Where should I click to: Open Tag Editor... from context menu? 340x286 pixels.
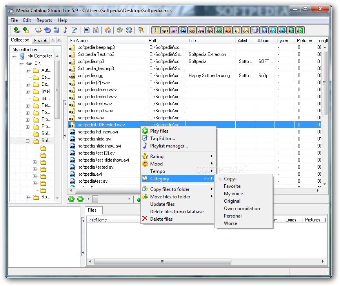click(x=178, y=139)
